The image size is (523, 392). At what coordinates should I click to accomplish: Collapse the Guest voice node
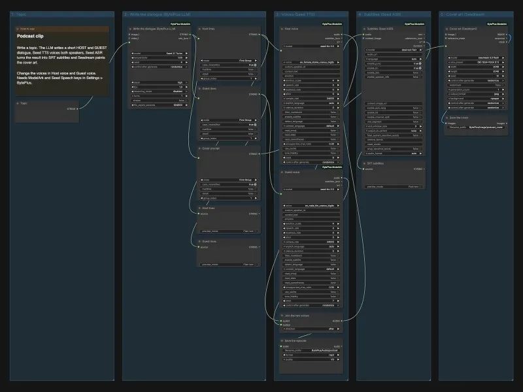(x=282, y=172)
